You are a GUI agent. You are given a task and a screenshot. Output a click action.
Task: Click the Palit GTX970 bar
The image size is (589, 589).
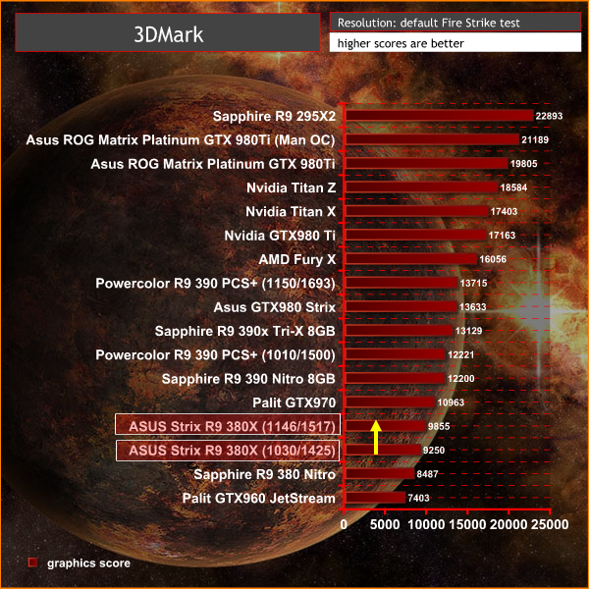click(390, 402)
